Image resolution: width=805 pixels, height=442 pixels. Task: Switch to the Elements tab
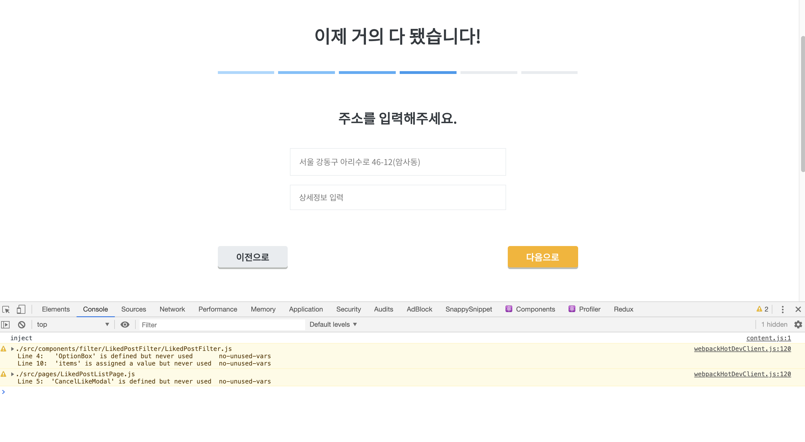[56, 309]
